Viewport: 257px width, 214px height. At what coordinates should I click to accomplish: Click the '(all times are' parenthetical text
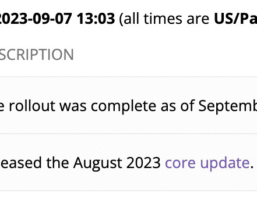tap(164, 19)
